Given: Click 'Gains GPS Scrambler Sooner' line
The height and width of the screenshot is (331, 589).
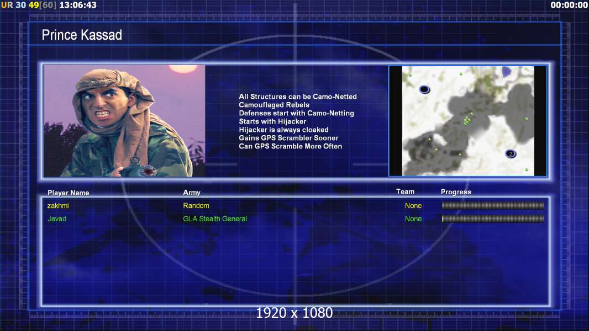Looking at the screenshot, I should pyautogui.click(x=288, y=137).
